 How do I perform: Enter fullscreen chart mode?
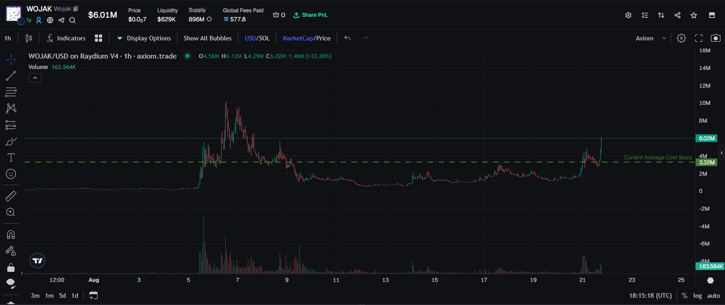[x=698, y=38]
